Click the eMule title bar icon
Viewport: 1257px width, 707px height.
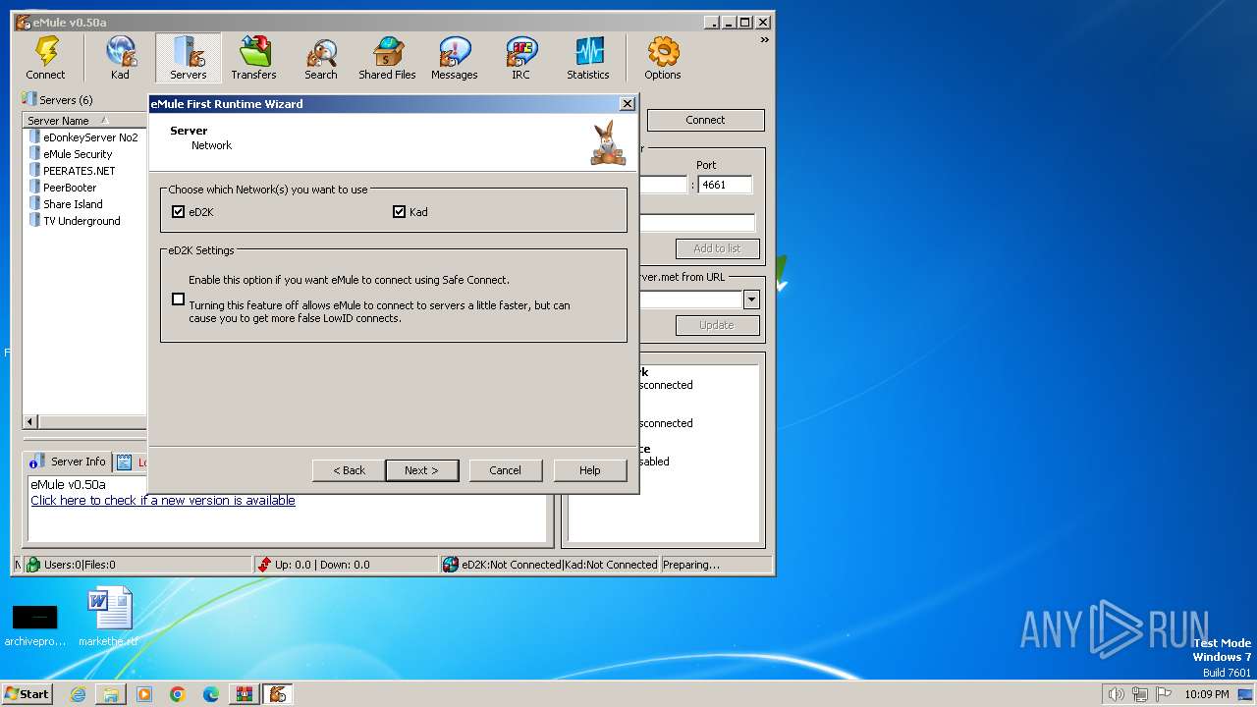point(23,22)
